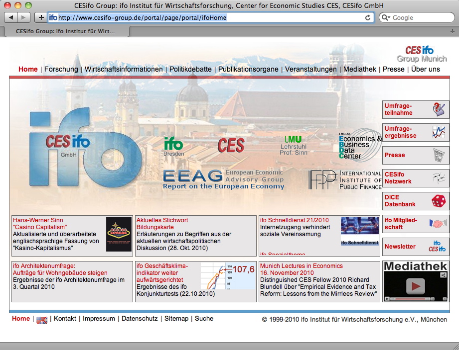Click the ifo Schnelldienst cover thumbnail

[x=360, y=231]
